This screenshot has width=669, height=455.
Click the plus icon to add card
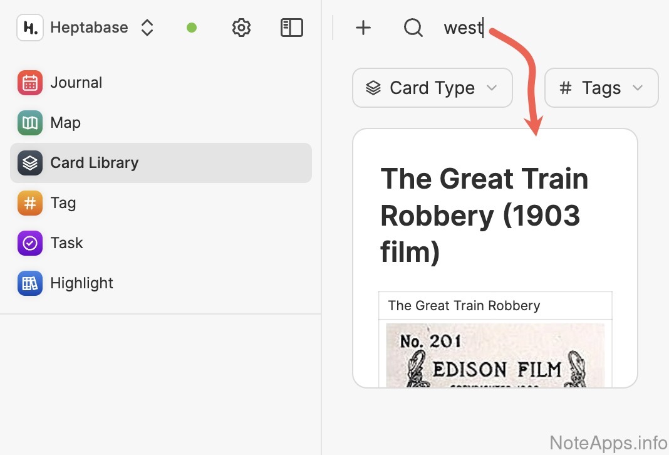point(363,28)
